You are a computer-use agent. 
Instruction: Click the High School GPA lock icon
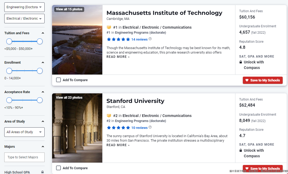[43, 172]
